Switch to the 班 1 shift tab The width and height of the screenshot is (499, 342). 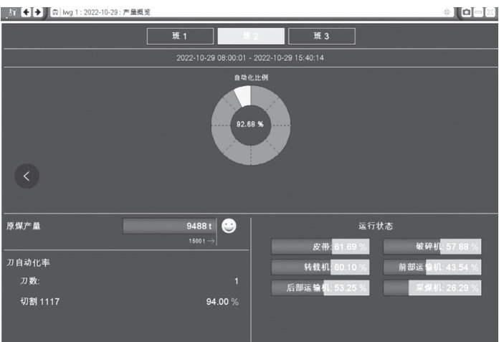(x=180, y=37)
